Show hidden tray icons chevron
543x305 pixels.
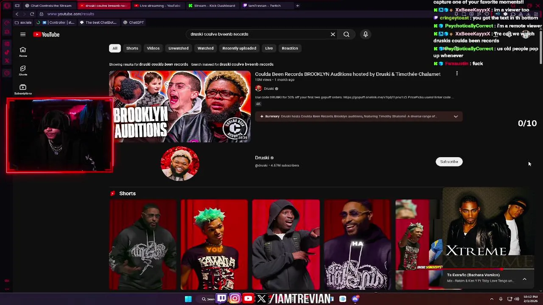pos(492,299)
